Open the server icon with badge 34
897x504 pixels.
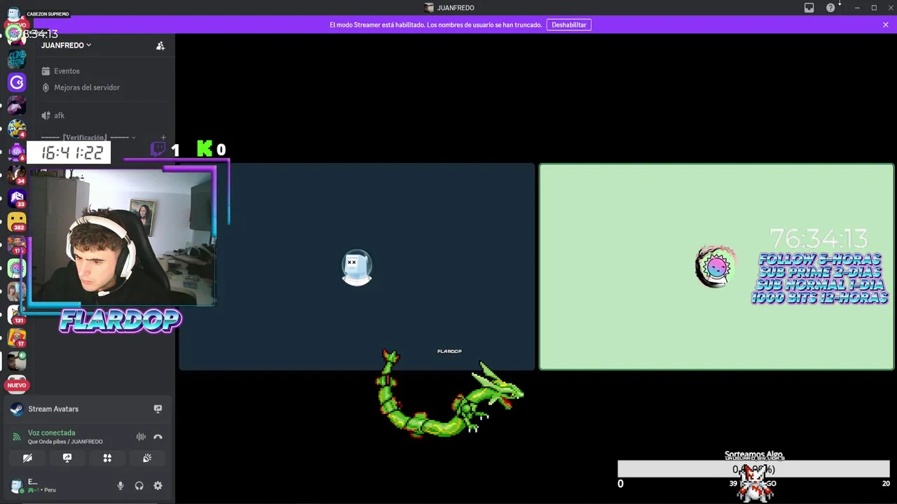click(x=17, y=175)
